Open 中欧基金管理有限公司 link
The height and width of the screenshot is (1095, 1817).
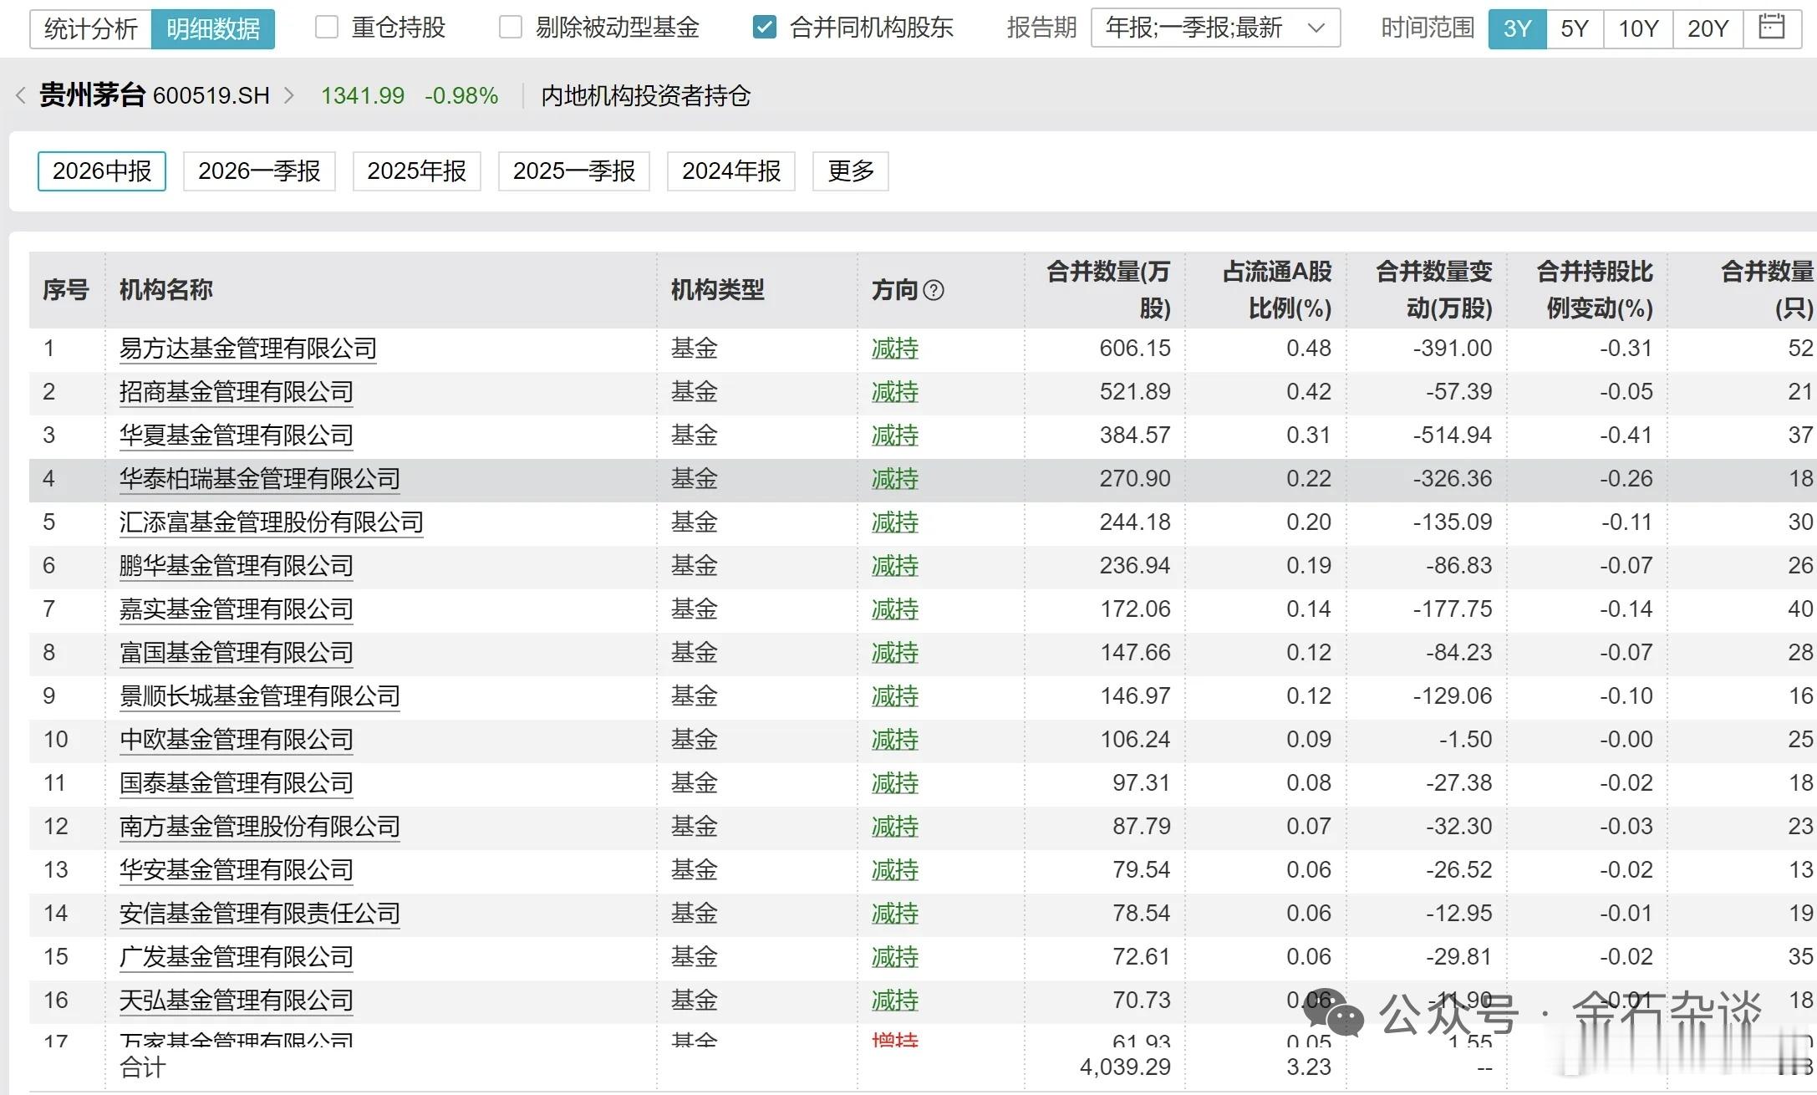(237, 740)
